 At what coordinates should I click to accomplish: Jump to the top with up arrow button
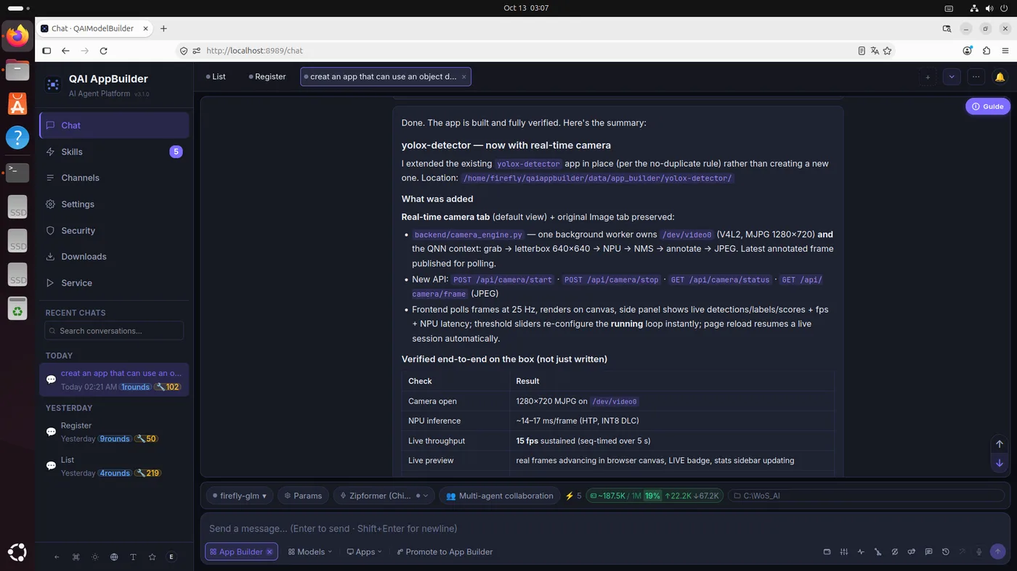1000,444
